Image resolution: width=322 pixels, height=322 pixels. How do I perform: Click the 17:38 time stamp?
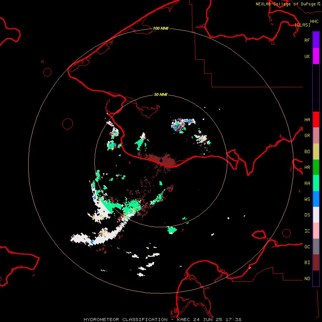point(233,319)
